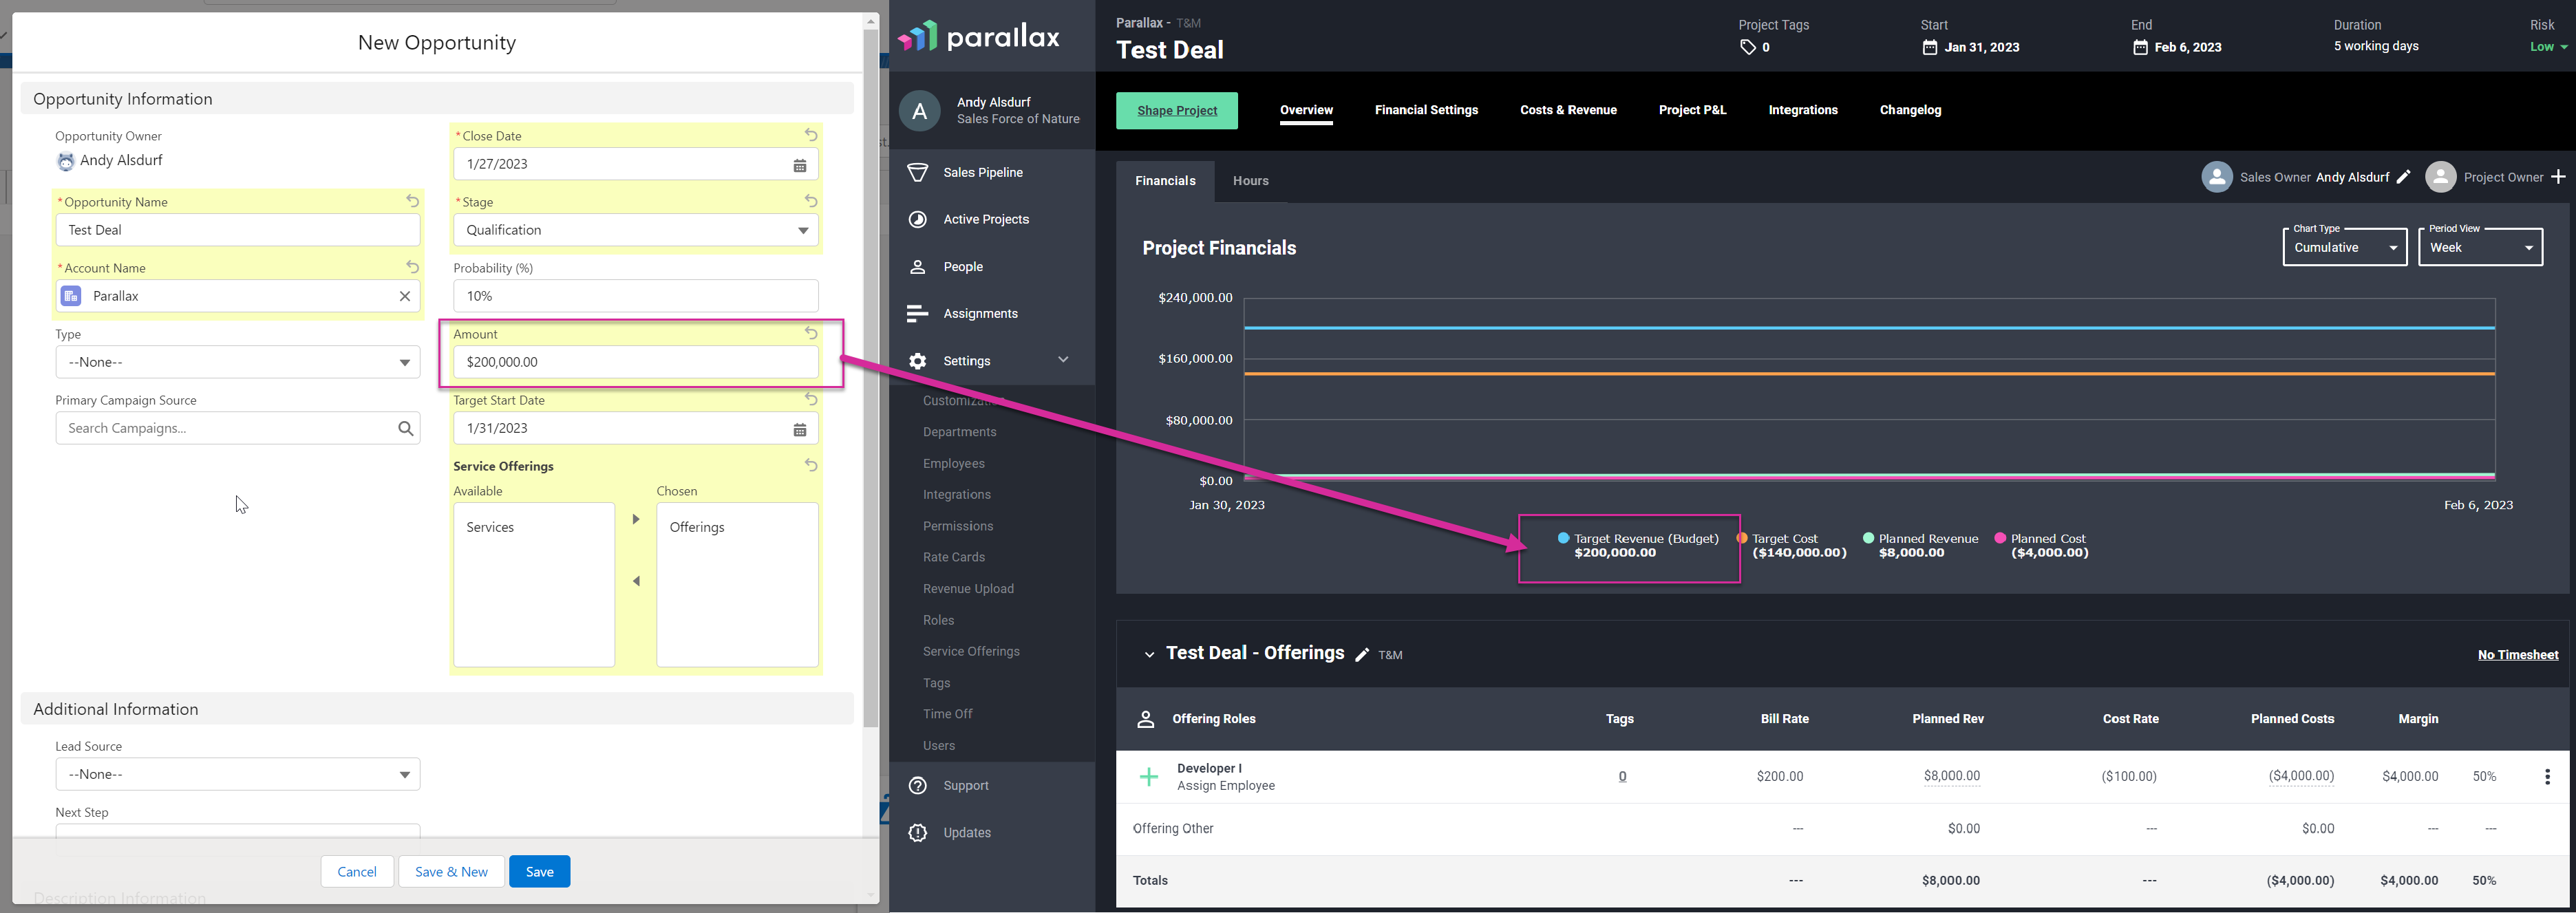
Task: Click the New Opportunity dialog scrollbar
Action: 871,377
